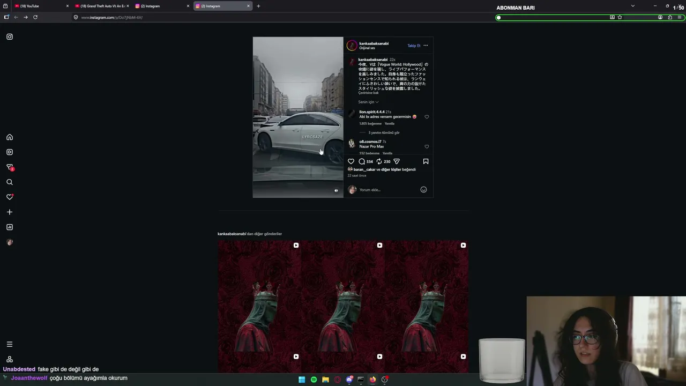
Task: Open Reels from the Instagram sidebar
Action: [x=10, y=152]
